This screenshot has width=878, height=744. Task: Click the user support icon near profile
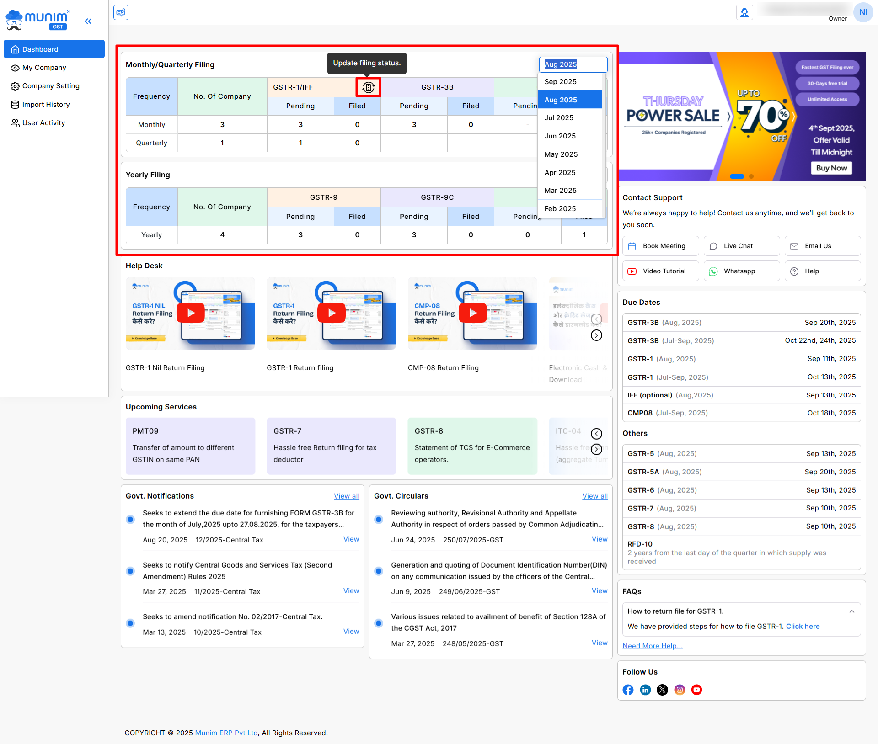[x=744, y=12]
